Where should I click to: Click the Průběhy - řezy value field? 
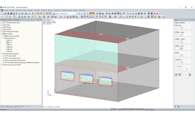pos(178,48)
